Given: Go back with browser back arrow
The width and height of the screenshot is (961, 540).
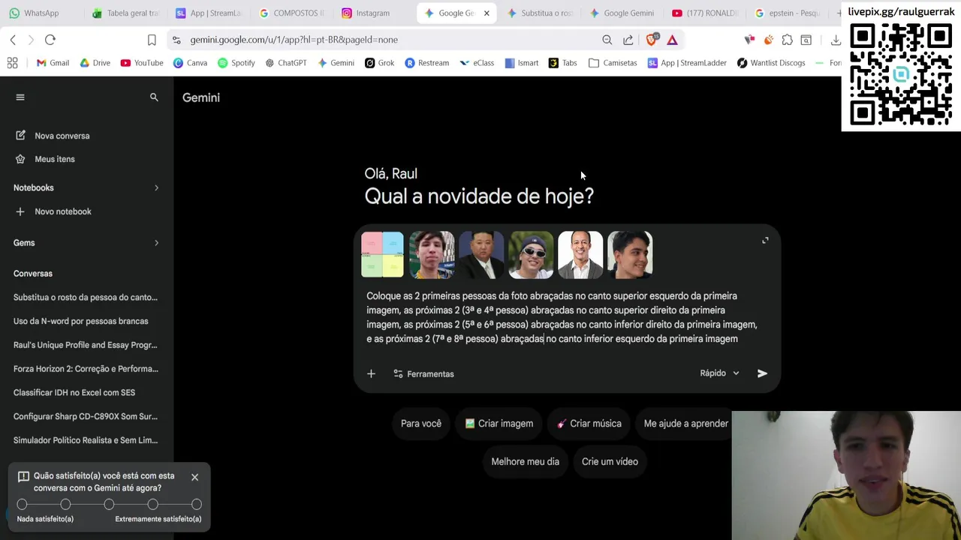Looking at the screenshot, I should [13, 40].
